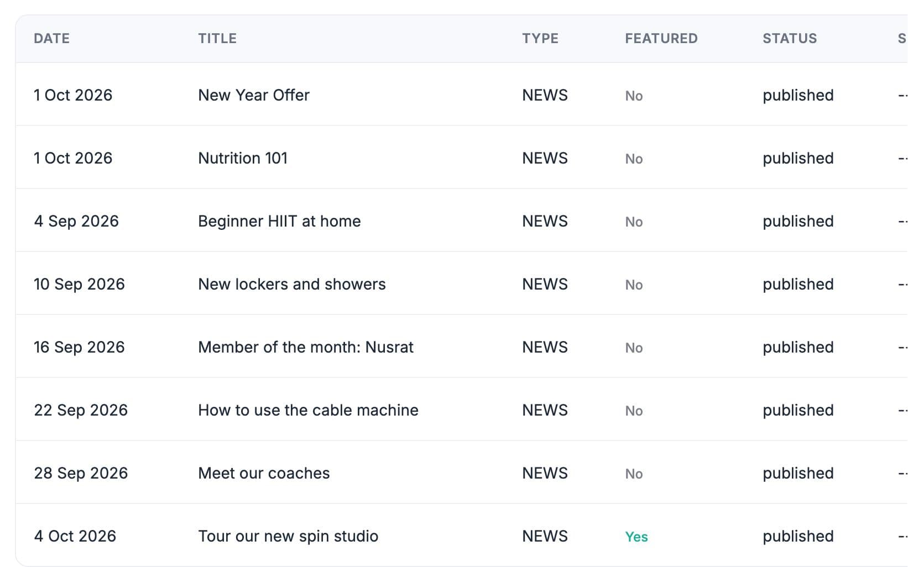This screenshot has height=567, width=908.
Task: Select 'How to use the cable machine'
Action: click(309, 410)
